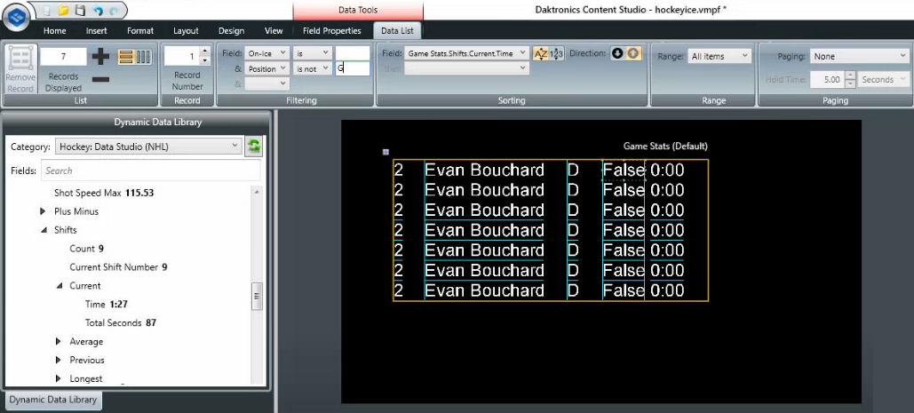Select the vertical columns list layout icon
This screenshot has height=413, width=914.
(x=143, y=57)
